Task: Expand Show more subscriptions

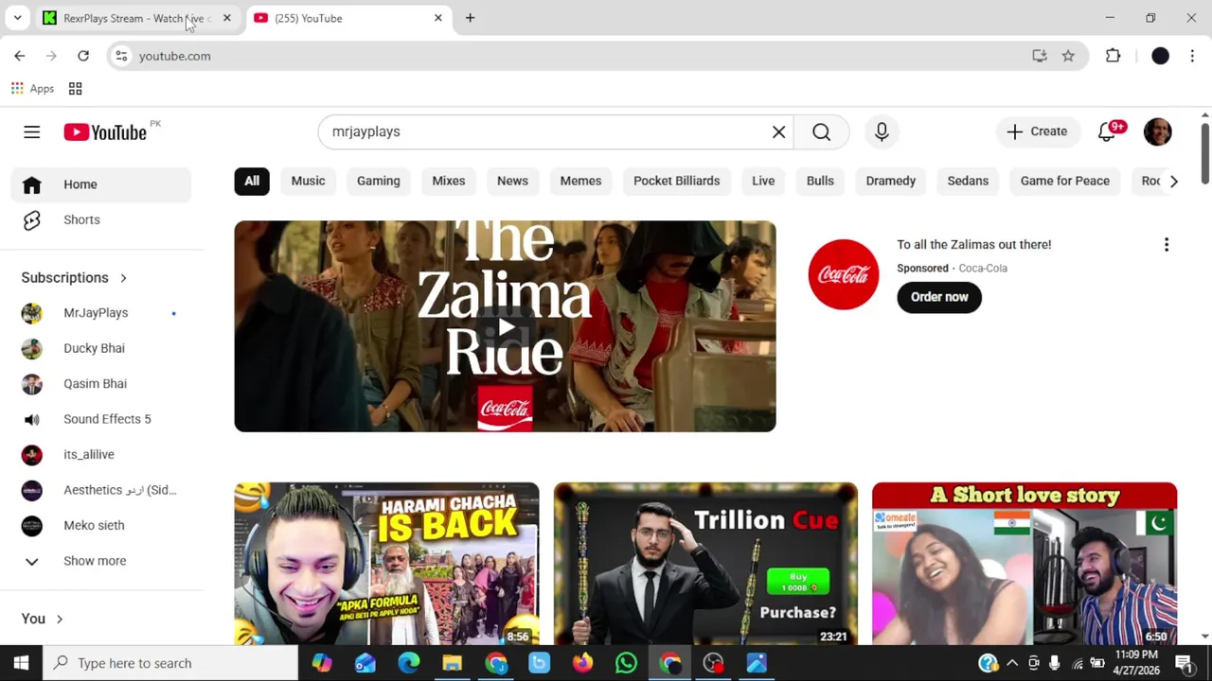Action: click(101, 561)
